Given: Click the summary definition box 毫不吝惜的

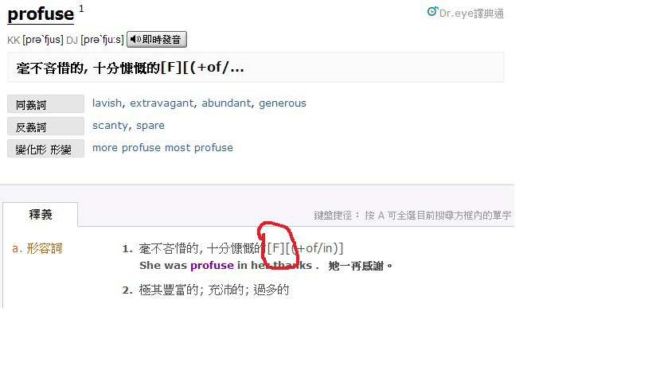Looking at the screenshot, I should [x=256, y=68].
